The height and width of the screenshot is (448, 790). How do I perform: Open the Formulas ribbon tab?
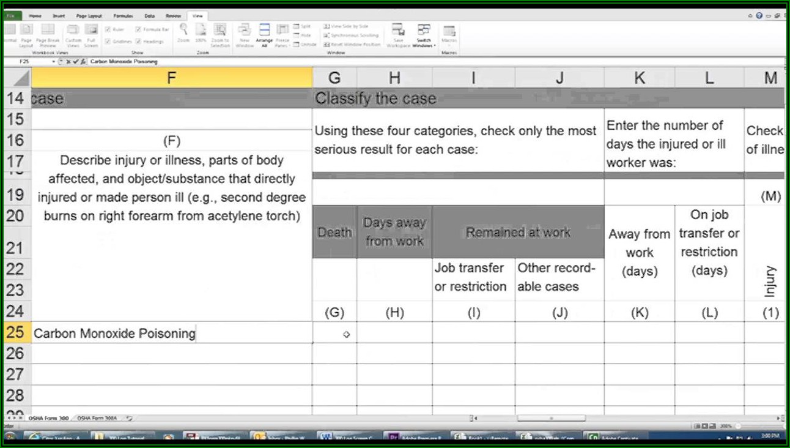124,15
